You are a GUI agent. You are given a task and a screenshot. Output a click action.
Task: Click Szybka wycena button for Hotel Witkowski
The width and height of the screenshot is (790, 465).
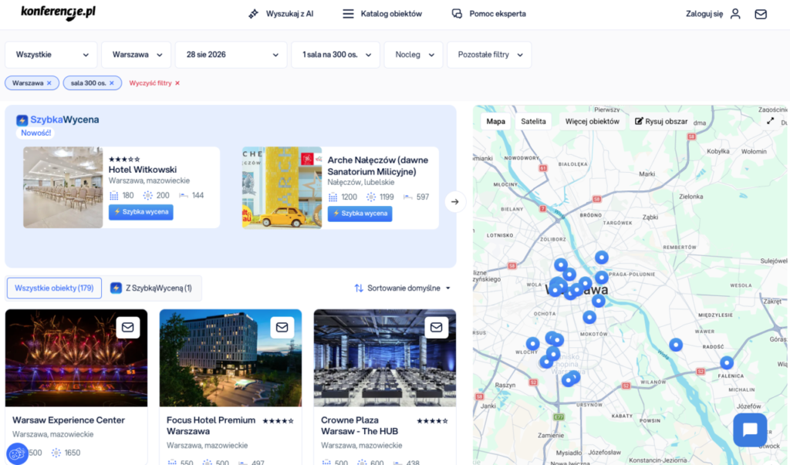[141, 212]
